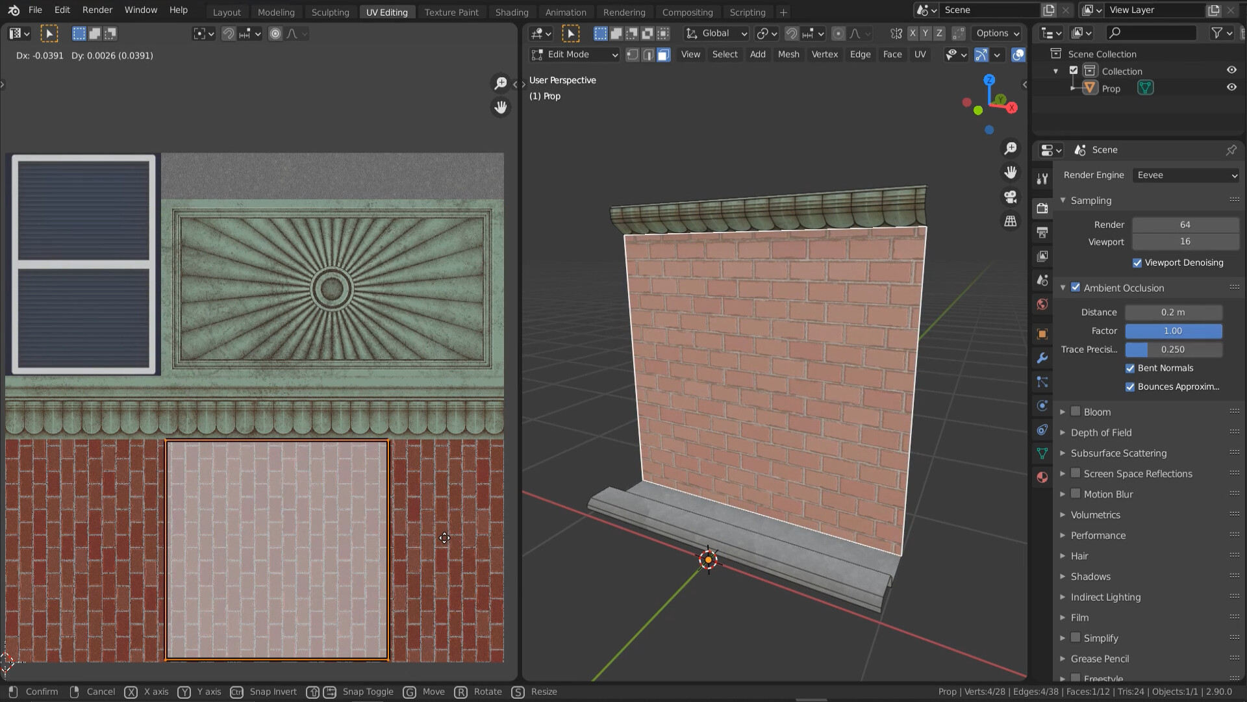
Task: Click the Options button in viewport header
Action: click(998, 33)
